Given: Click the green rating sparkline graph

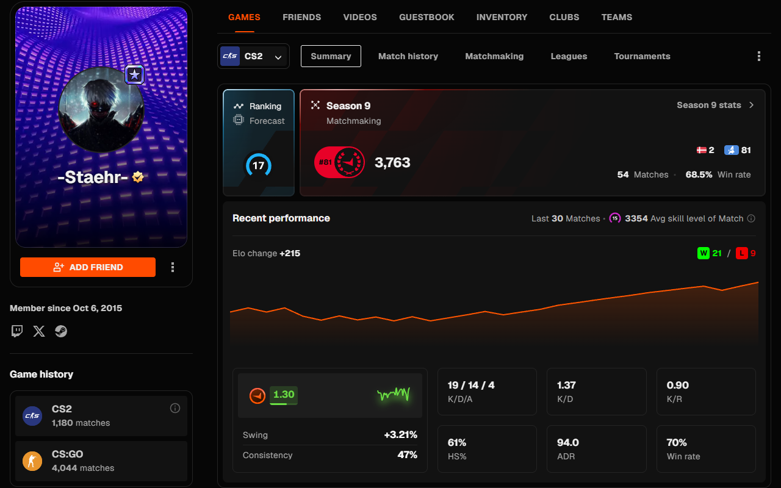Looking at the screenshot, I should point(394,395).
